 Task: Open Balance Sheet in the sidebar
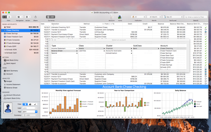pos(12,88)
